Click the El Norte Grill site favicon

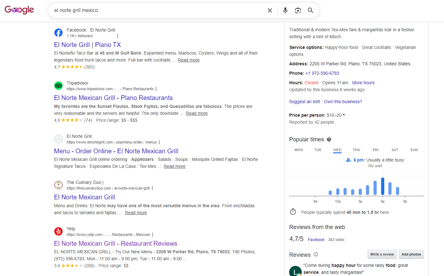[58, 139]
